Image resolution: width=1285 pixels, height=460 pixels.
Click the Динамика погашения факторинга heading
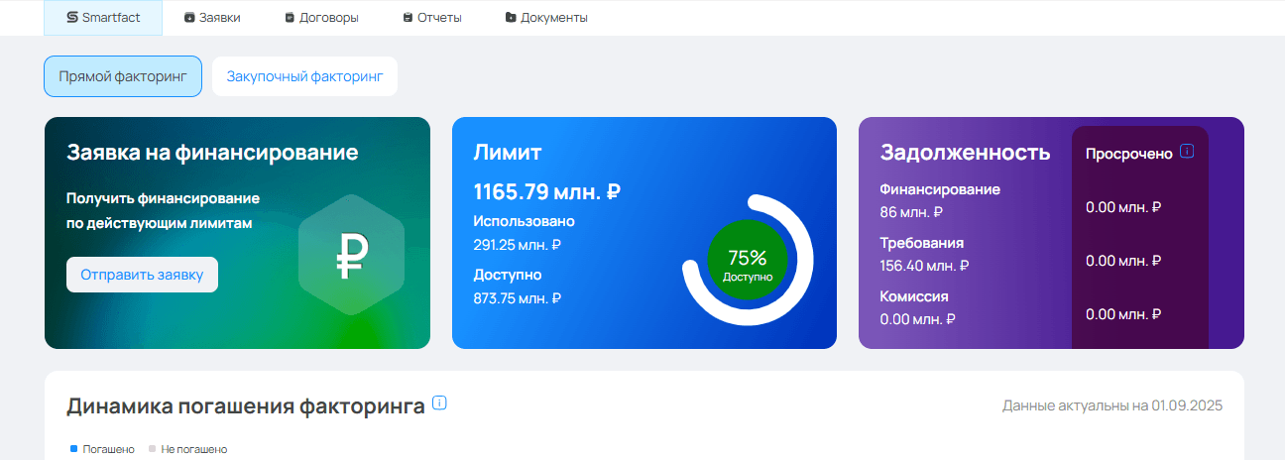pyautogui.click(x=246, y=405)
